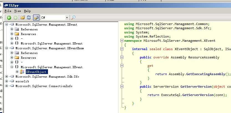Open the Help menu
Image resolution: width=231 pixels, height=113 pixels.
pyautogui.click(x=27, y=11)
